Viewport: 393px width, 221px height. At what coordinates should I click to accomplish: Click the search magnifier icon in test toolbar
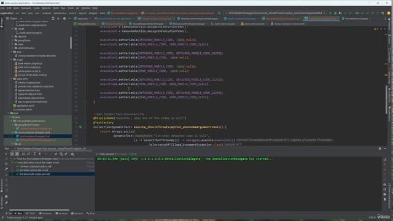[x=72, y=154]
